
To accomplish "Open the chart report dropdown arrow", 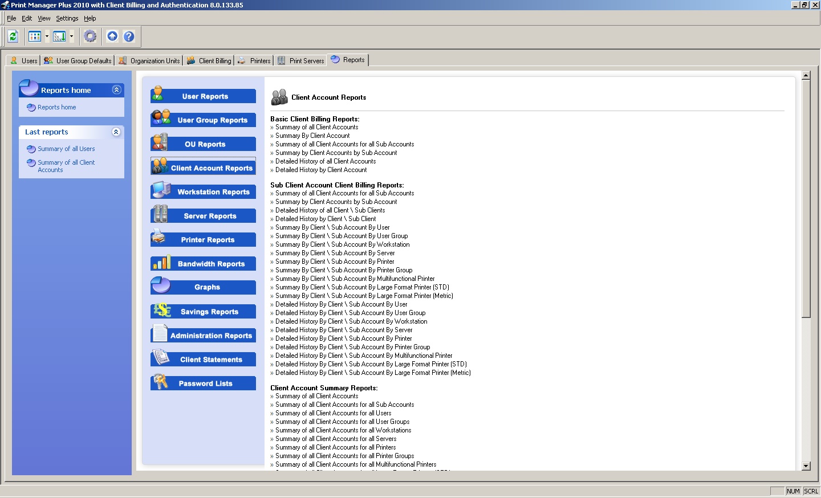I will pos(71,36).
